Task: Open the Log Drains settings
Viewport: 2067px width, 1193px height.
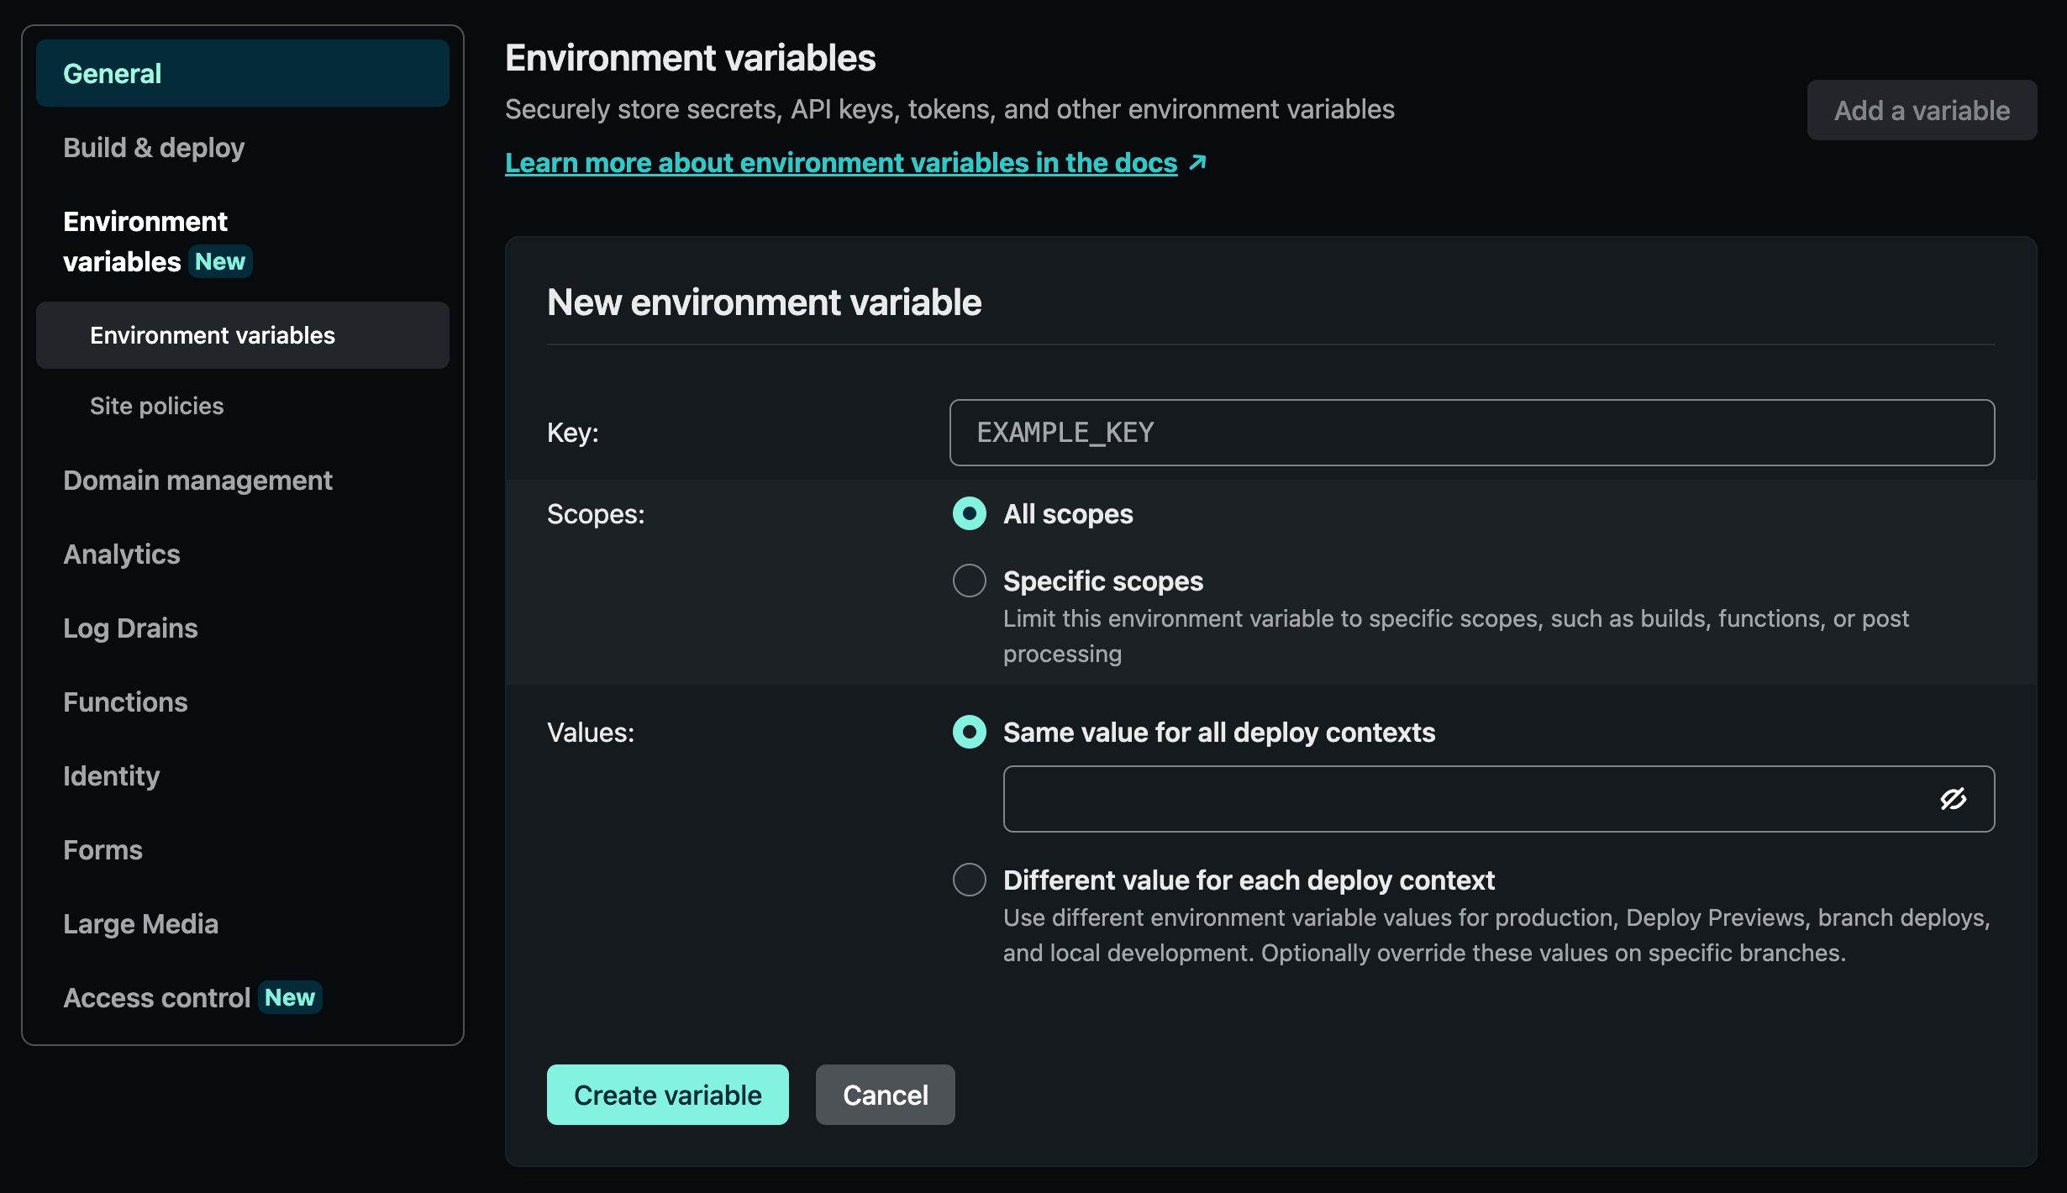Action: (x=130, y=628)
